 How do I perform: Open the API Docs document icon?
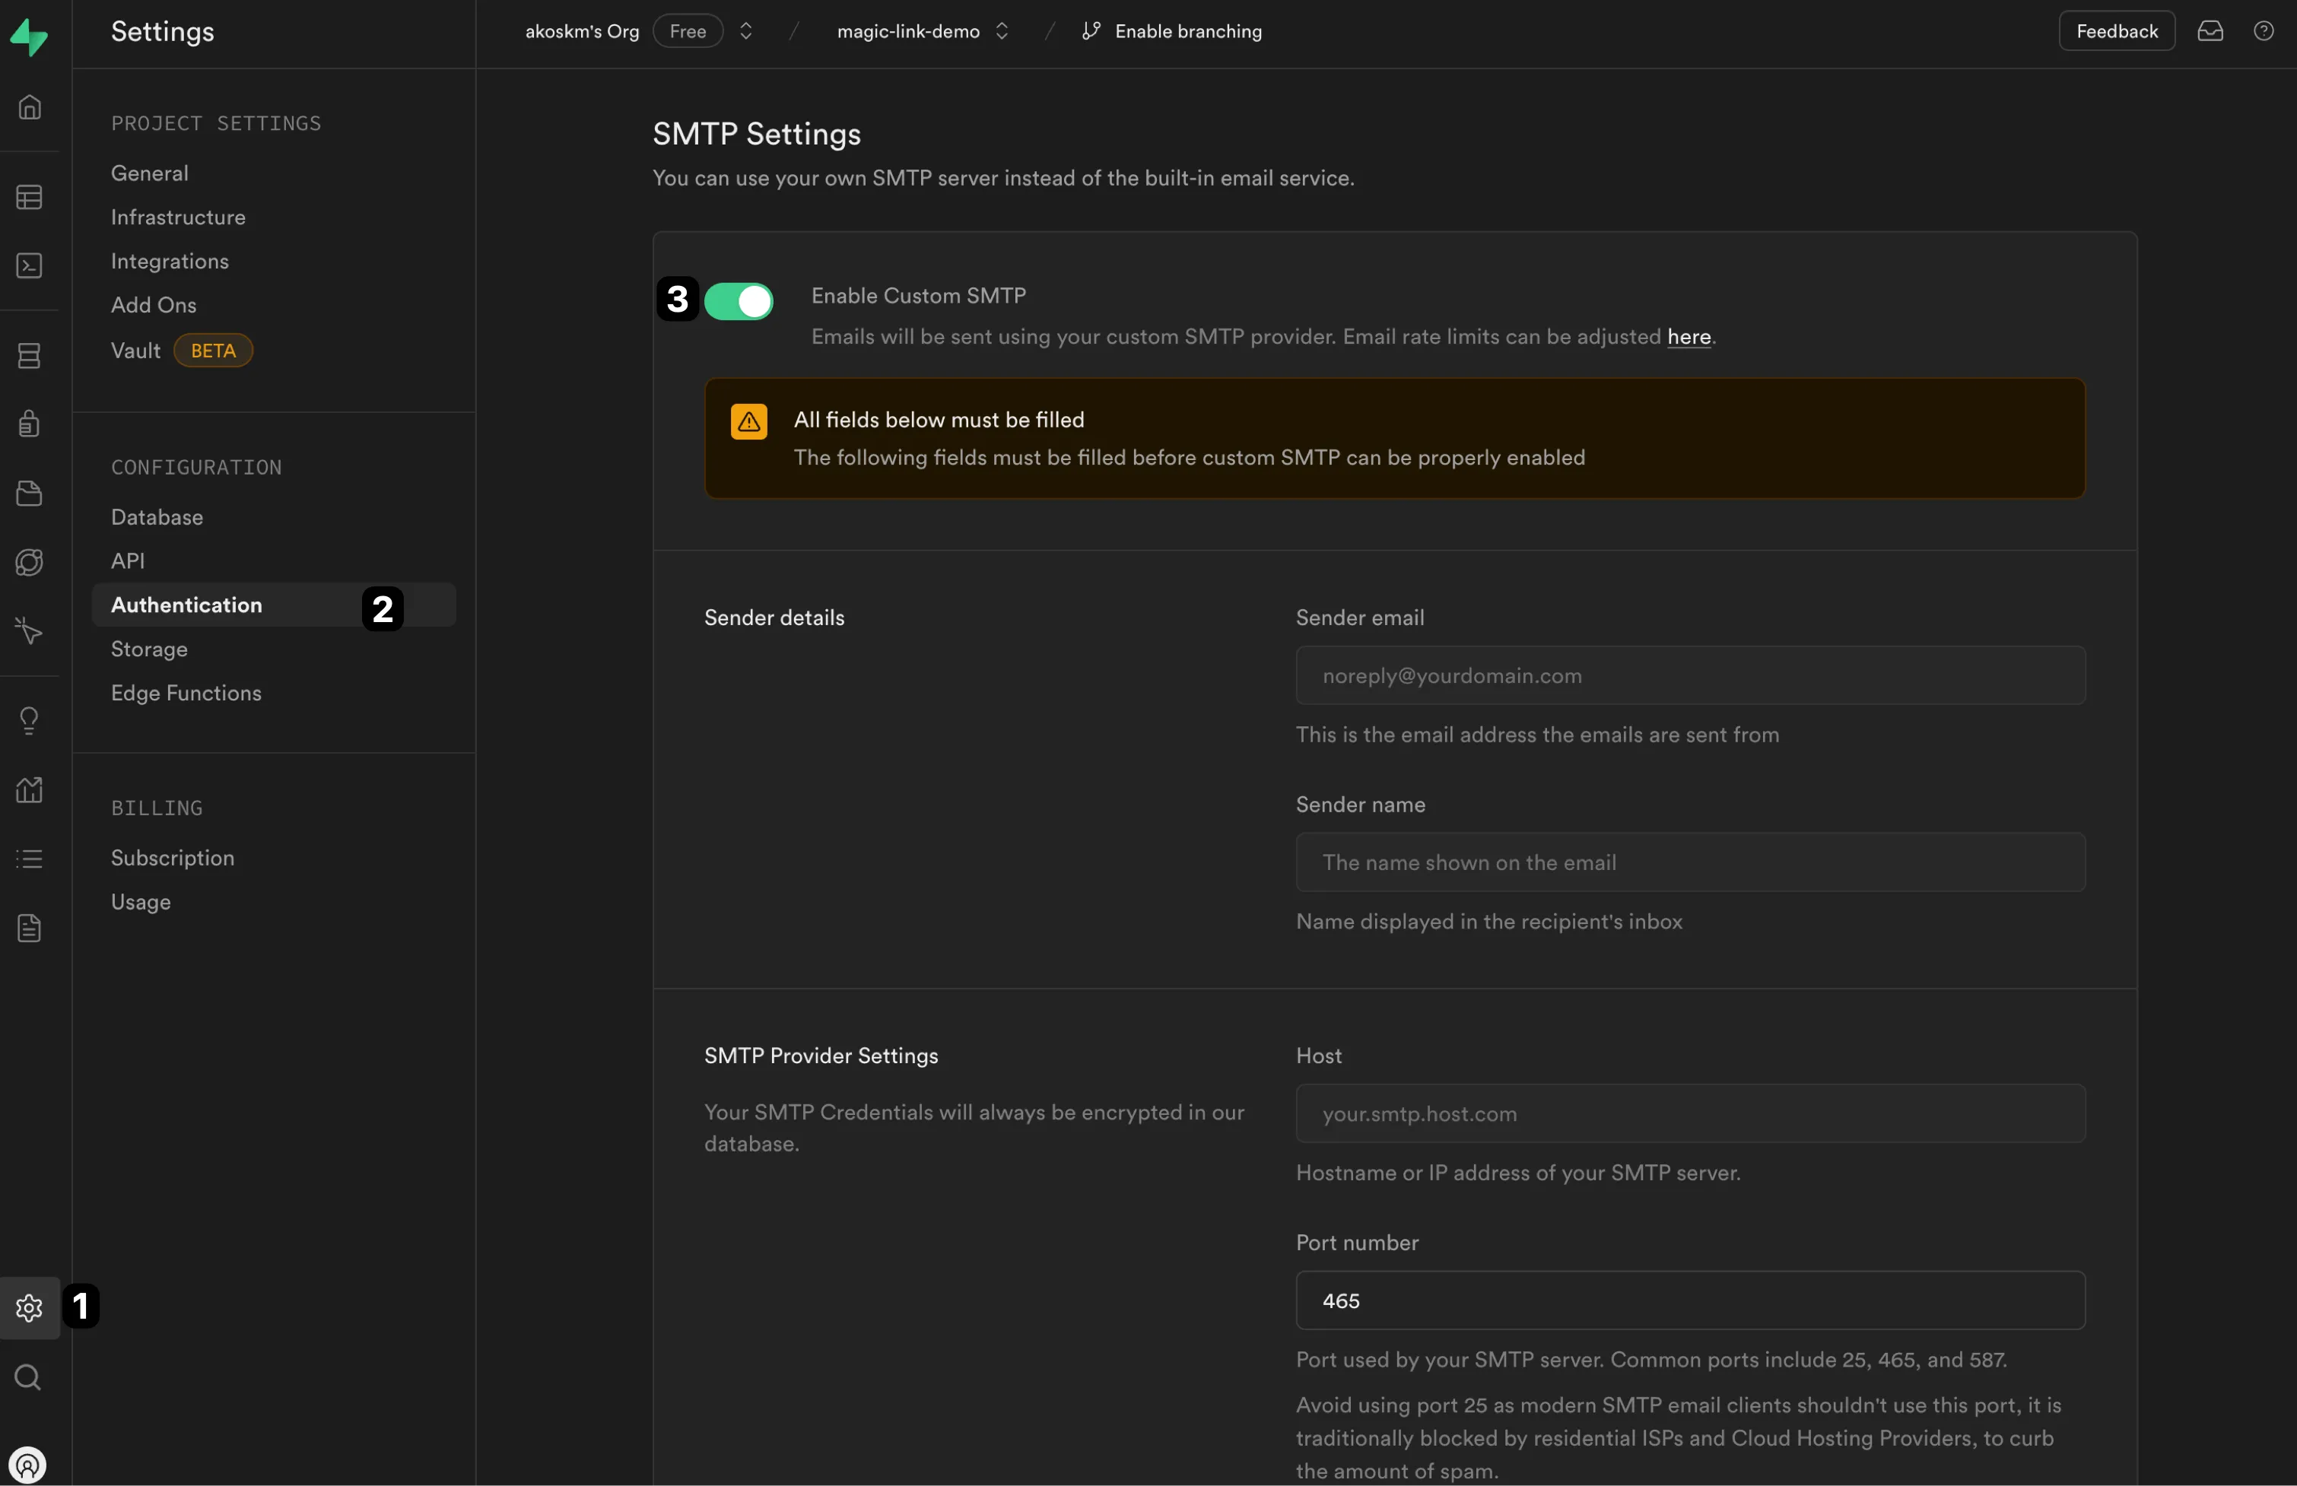coord(30,929)
